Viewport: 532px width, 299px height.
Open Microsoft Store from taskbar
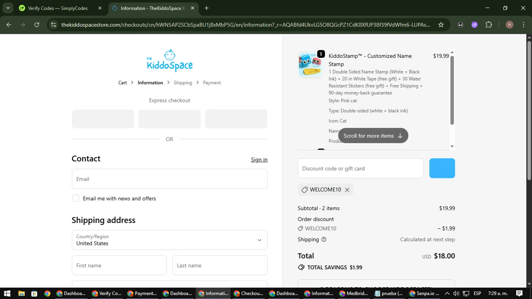tap(34, 293)
